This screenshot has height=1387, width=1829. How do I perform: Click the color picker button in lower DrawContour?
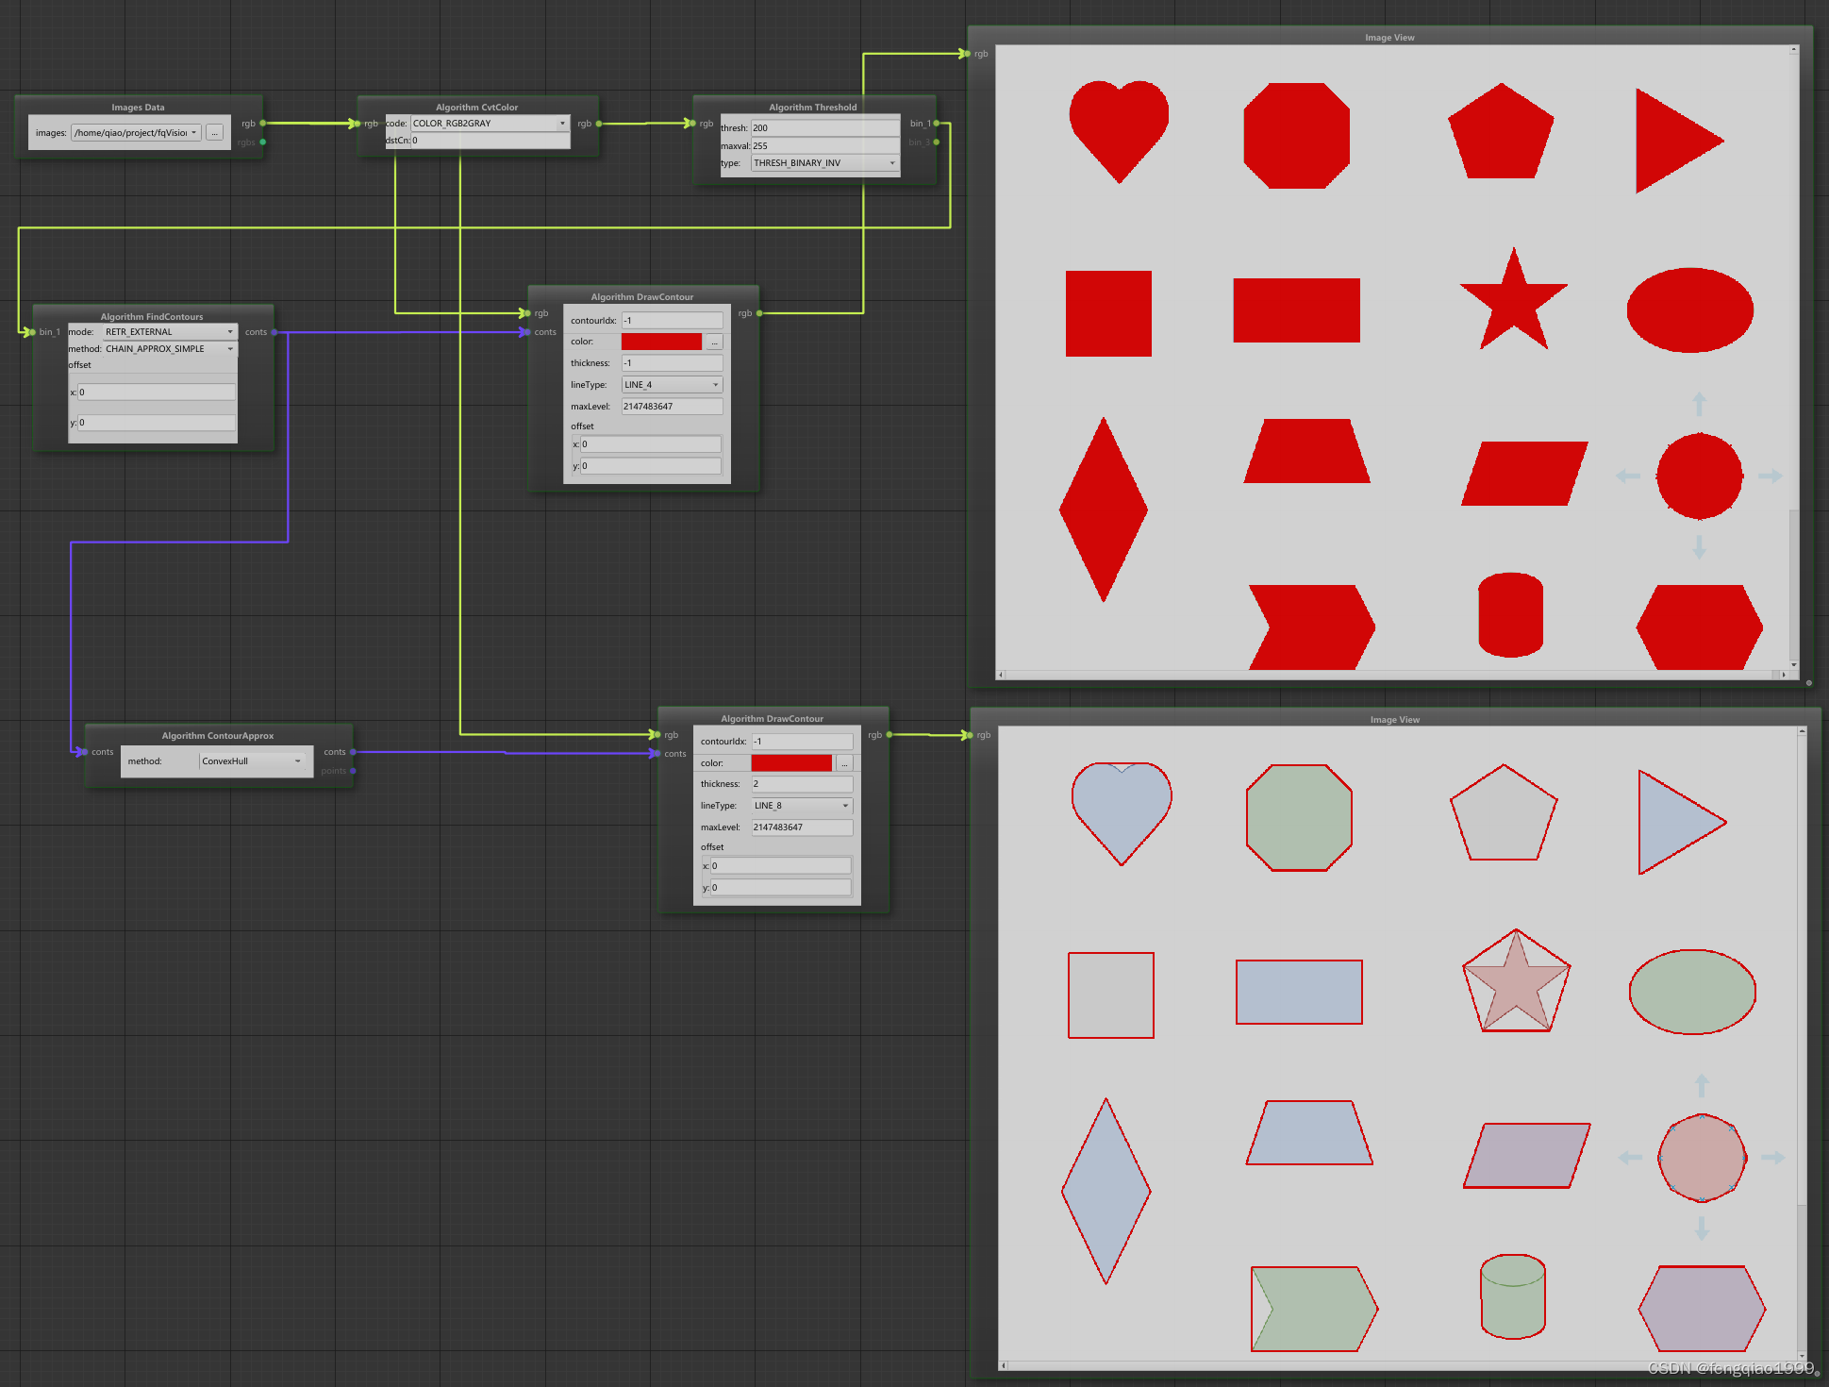[844, 763]
